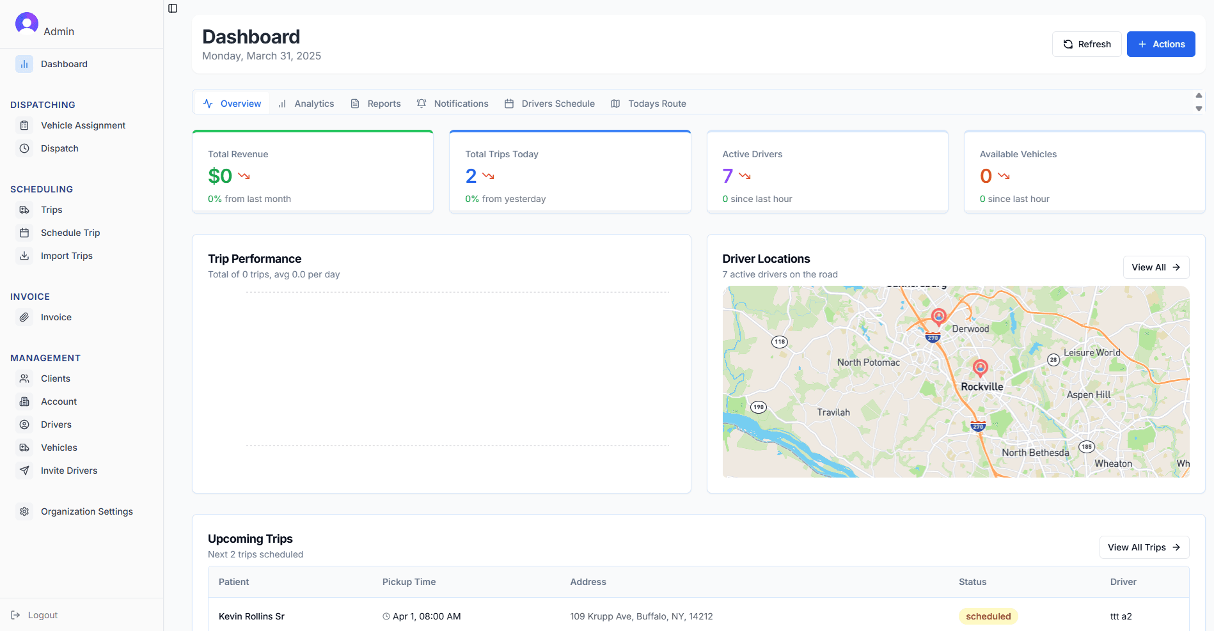This screenshot has width=1214, height=631.
Task: Click the Invoice paperclip icon
Action: pos(24,317)
